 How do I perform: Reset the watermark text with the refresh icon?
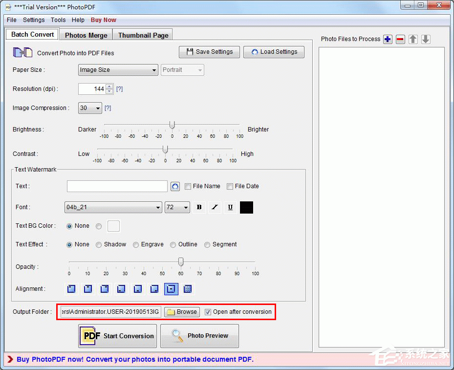coord(175,186)
